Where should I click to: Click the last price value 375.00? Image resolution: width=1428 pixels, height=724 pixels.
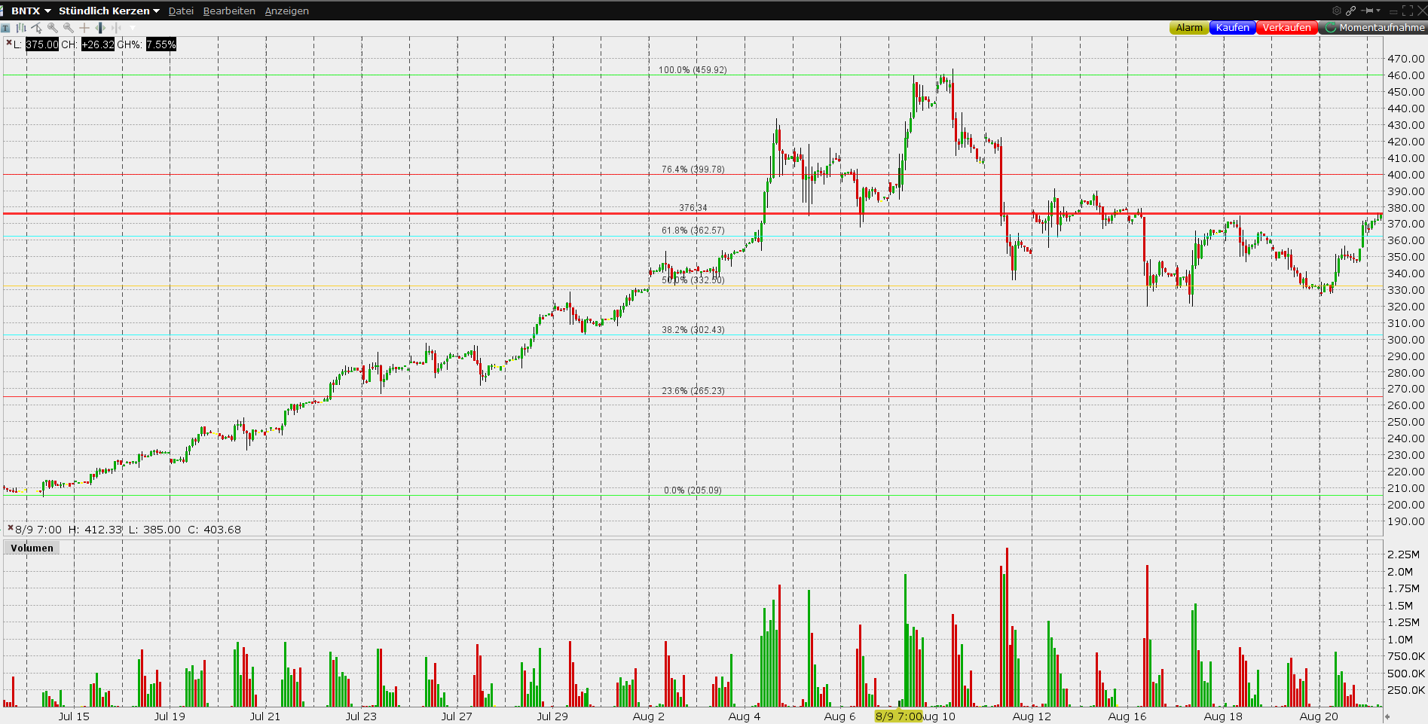(42, 44)
